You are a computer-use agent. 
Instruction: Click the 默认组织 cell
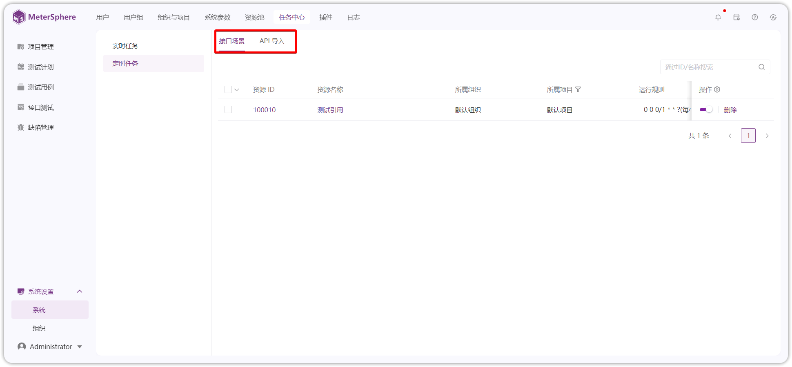468,110
